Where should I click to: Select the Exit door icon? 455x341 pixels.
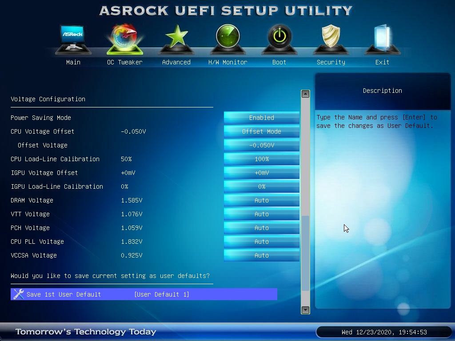pyautogui.click(x=382, y=40)
